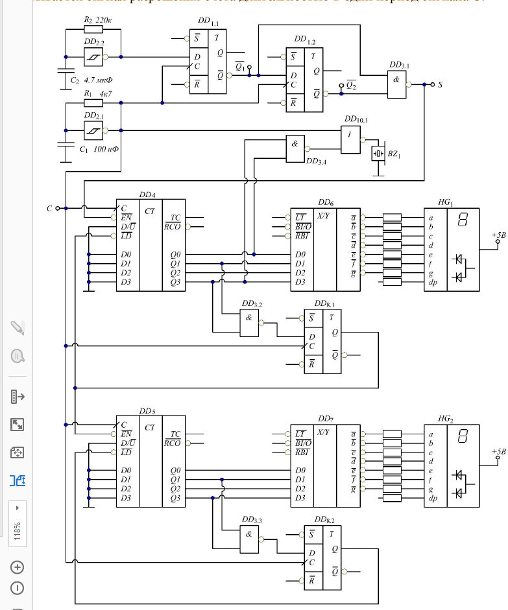
Task: Click the HG2 display label
Action: (445, 419)
